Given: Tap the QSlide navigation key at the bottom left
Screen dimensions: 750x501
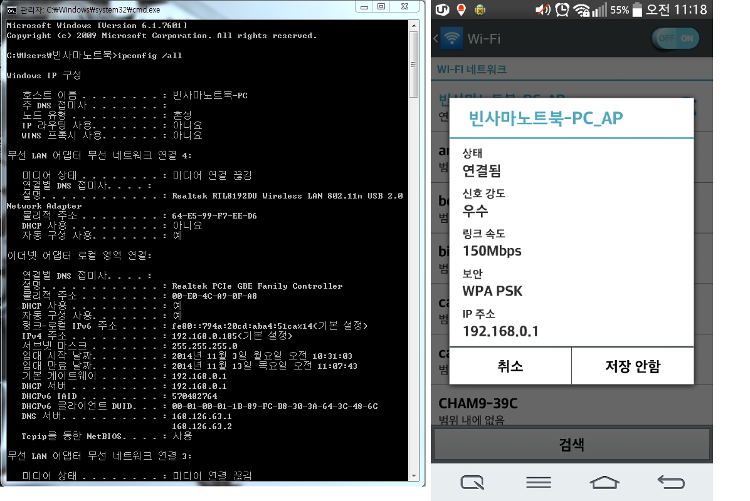Looking at the screenshot, I should coord(472,482).
